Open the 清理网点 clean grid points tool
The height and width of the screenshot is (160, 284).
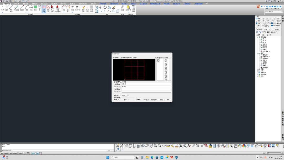[x=83, y=9]
